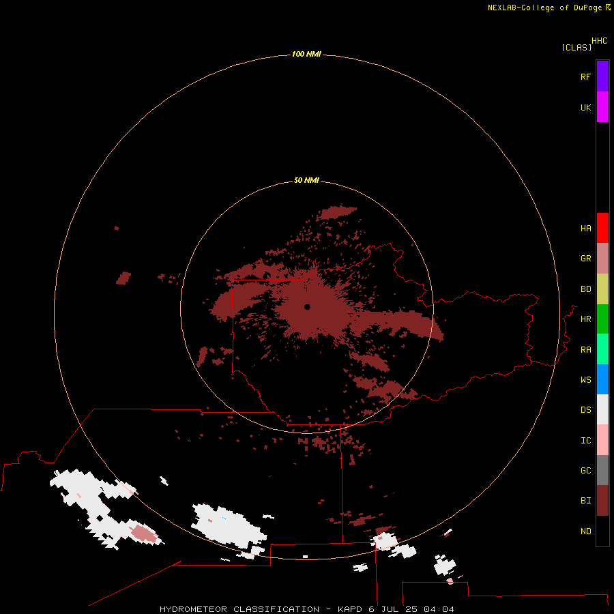Click the BI legend label
The image size is (614, 614).
tap(585, 501)
